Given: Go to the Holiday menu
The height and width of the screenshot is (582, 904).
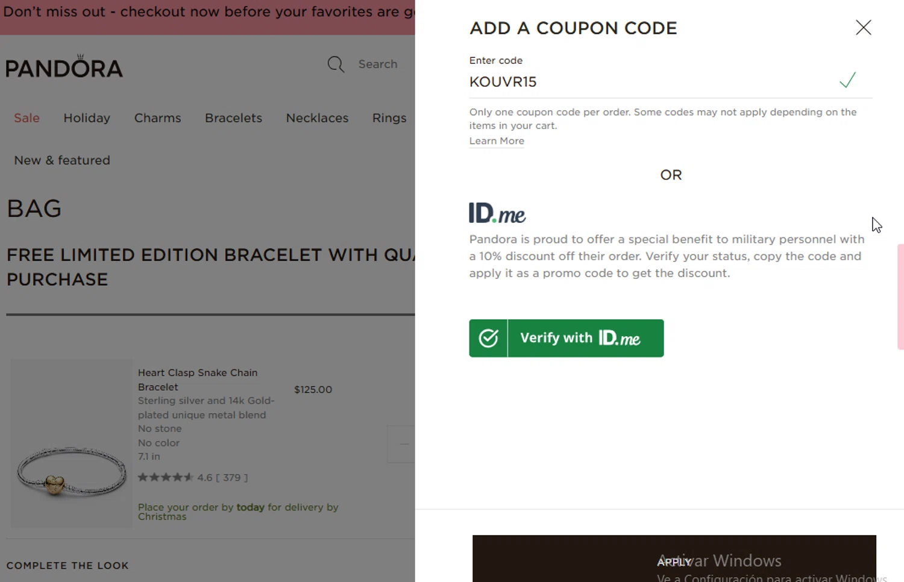Looking at the screenshot, I should (87, 118).
